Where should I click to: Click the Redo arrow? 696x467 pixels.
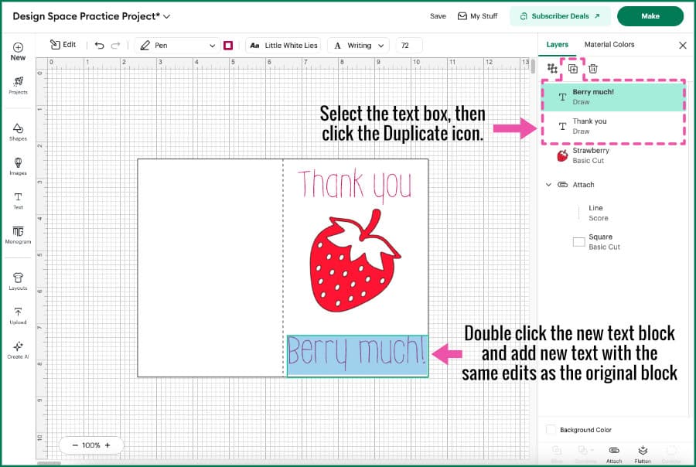coord(116,46)
